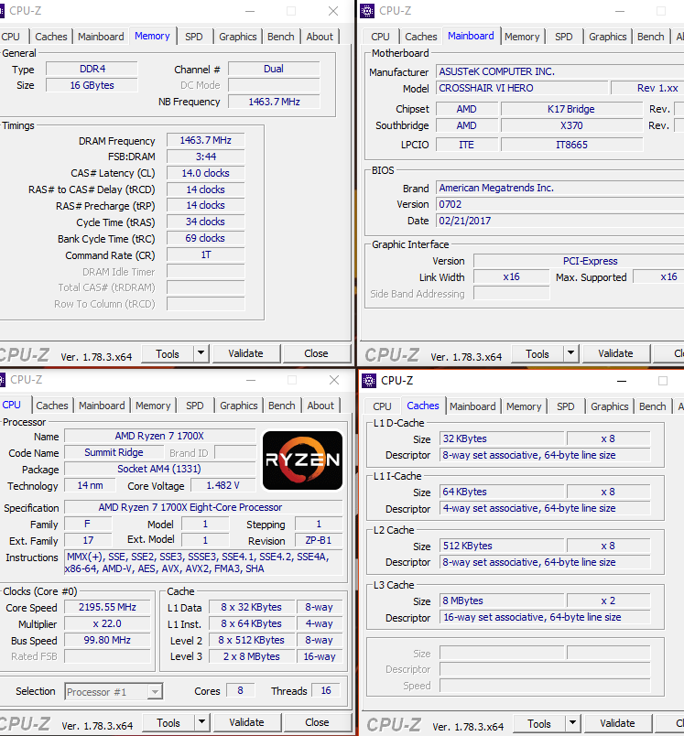Screen dimensions: 684x736
Task: Select SPD tab in the Mainboard window
Action: pyautogui.click(x=564, y=37)
